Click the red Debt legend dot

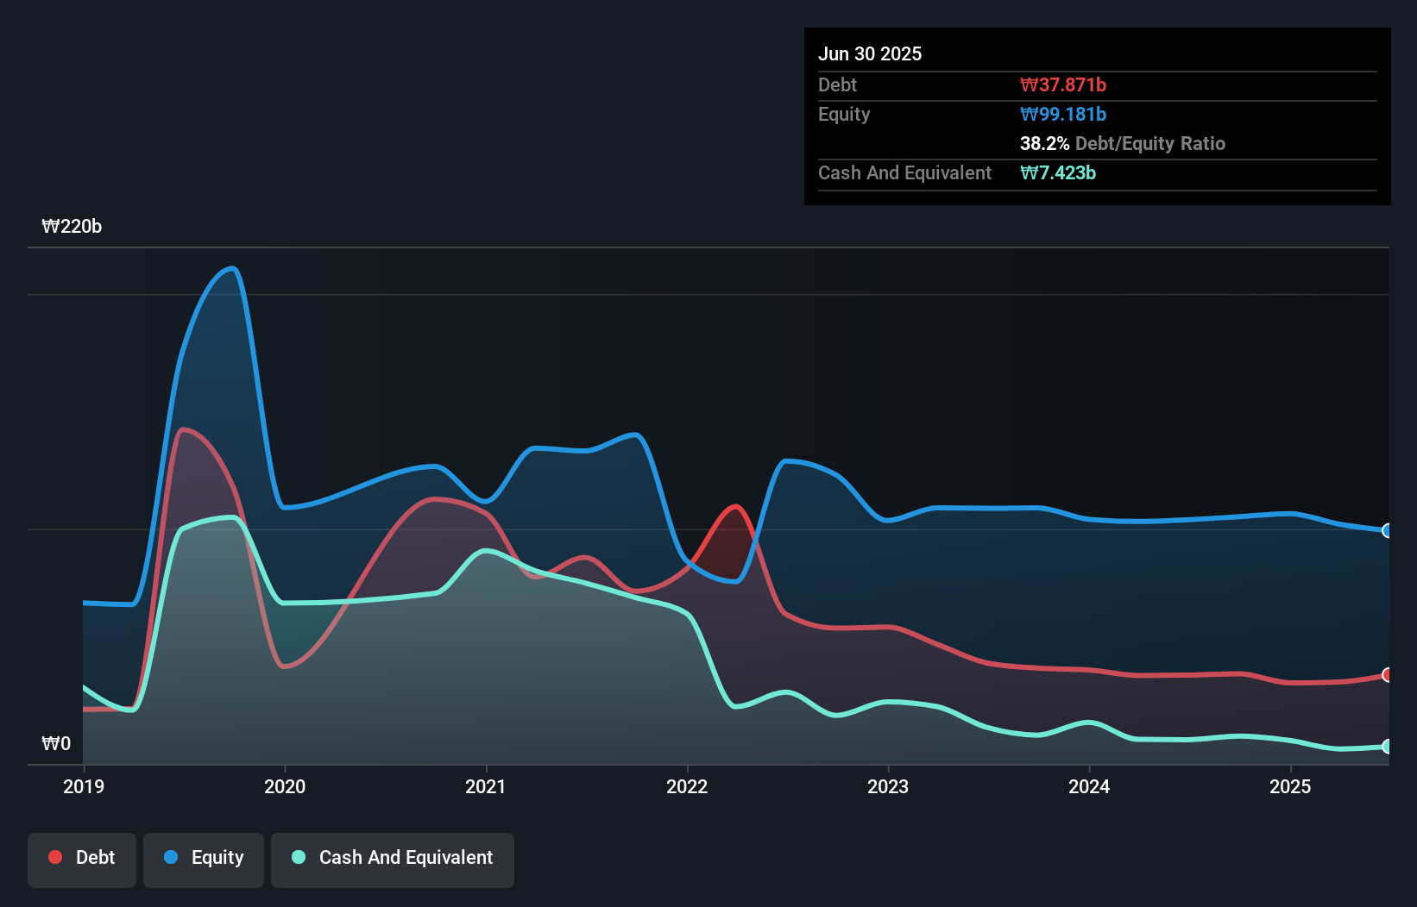tap(54, 858)
